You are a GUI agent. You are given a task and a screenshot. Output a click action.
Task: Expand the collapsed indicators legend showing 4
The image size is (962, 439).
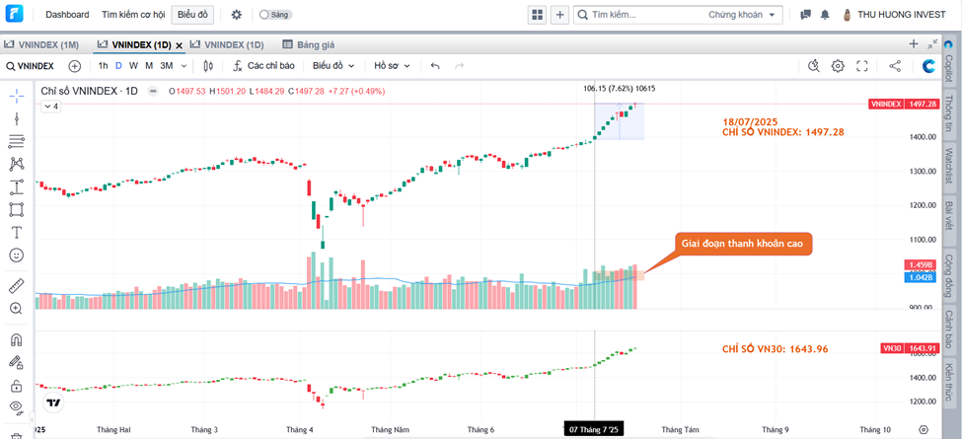[51, 107]
